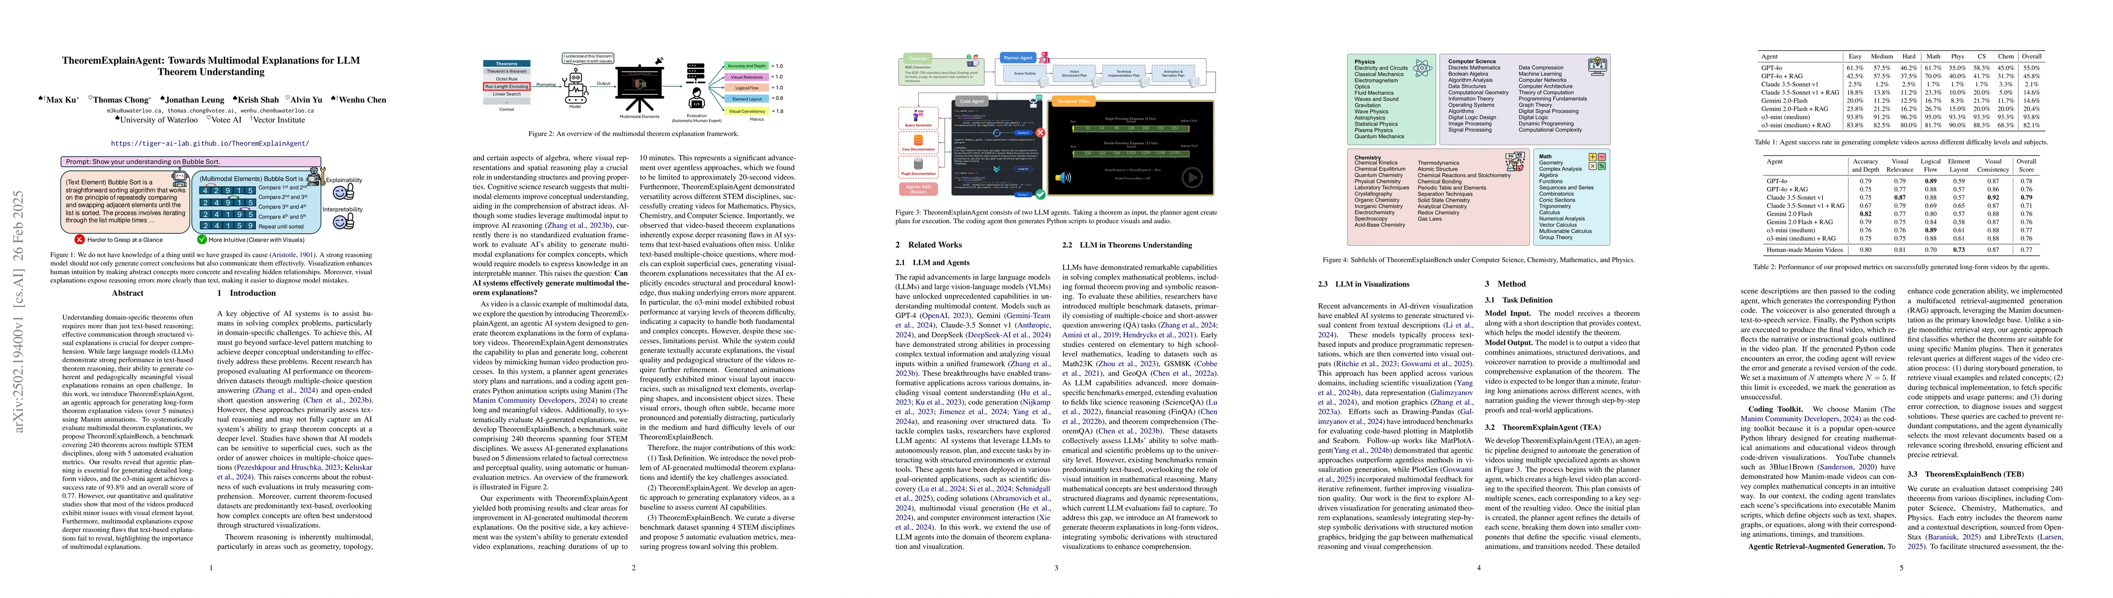This screenshot has height=598, width=2113.
Task: Click 'Quantum Mechanics' in the Physics box
Action: (x=1380, y=137)
